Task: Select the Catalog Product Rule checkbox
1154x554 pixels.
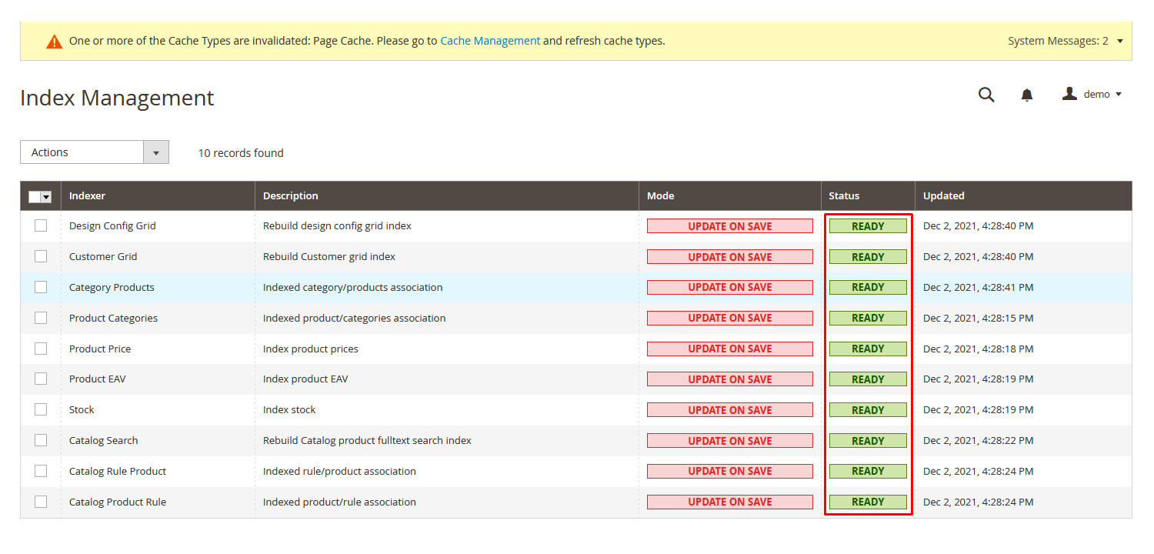Action: [41, 502]
